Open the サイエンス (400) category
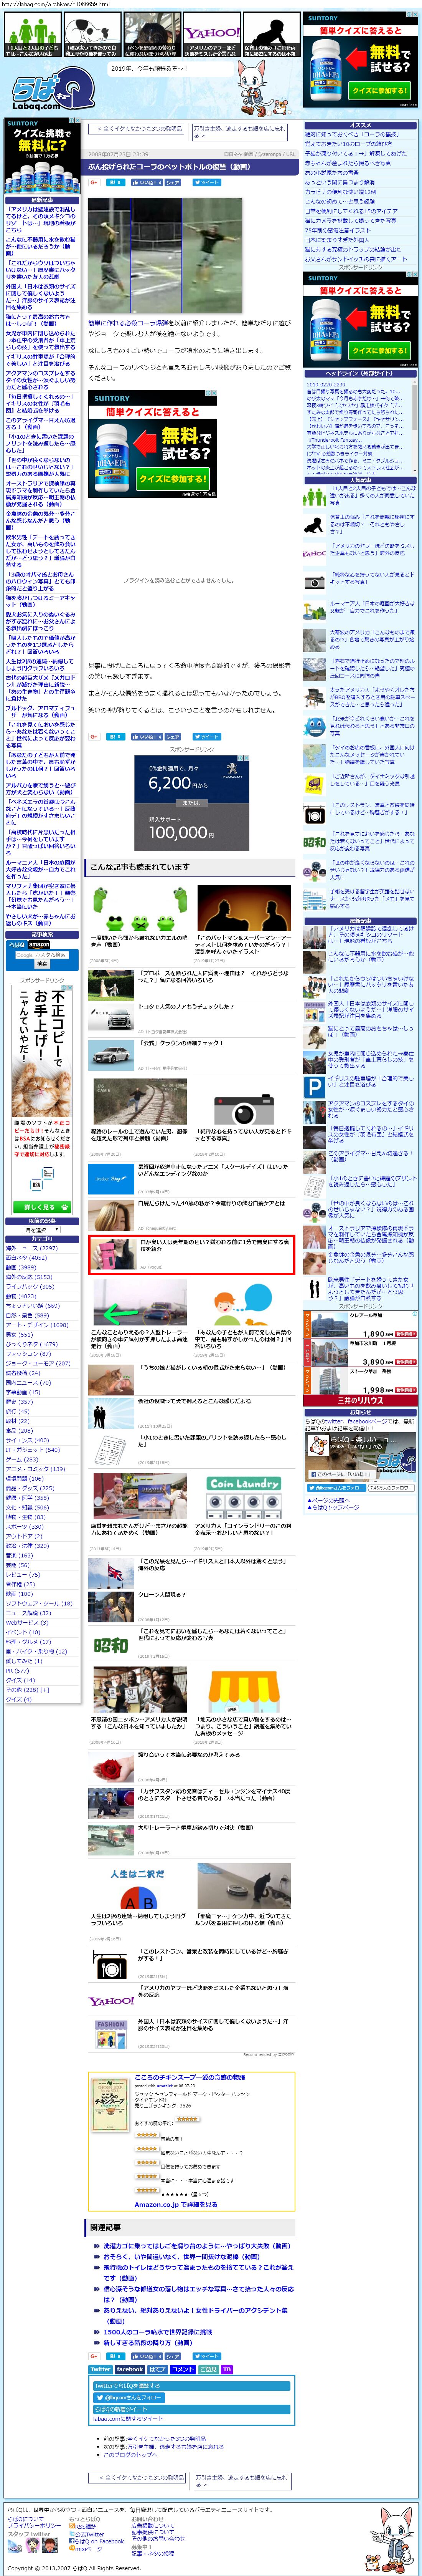This screenshot has height=2576, width=422. tap(27, 1440)
